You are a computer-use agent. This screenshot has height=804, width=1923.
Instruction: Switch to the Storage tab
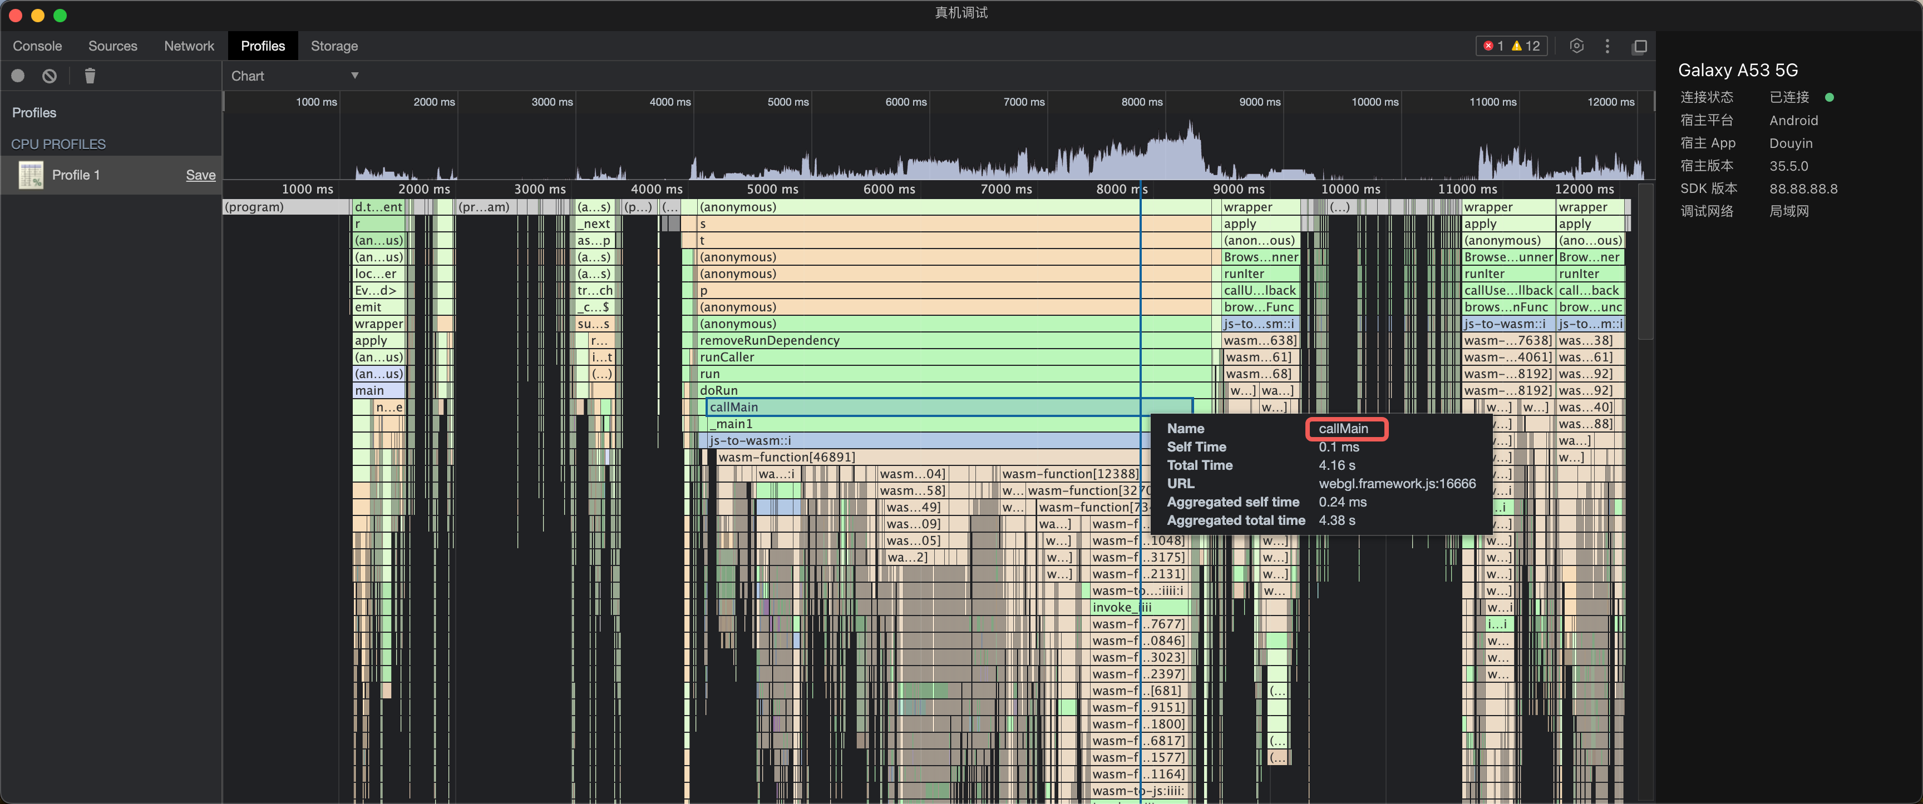point(334,46)
